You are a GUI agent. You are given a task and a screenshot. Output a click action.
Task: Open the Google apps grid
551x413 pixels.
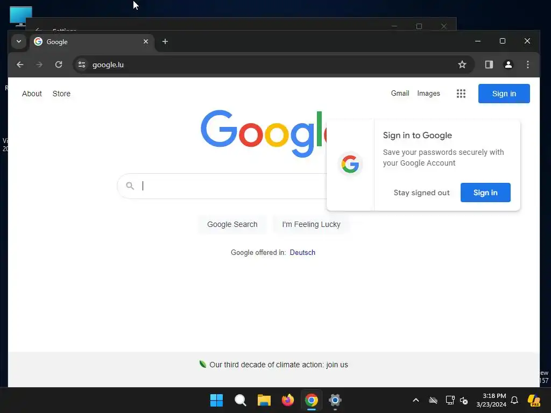461,94
